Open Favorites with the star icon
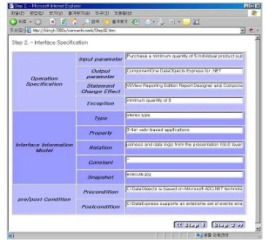Image resolution: width=266 pixels, height=240 pixels. coord(106,21)
